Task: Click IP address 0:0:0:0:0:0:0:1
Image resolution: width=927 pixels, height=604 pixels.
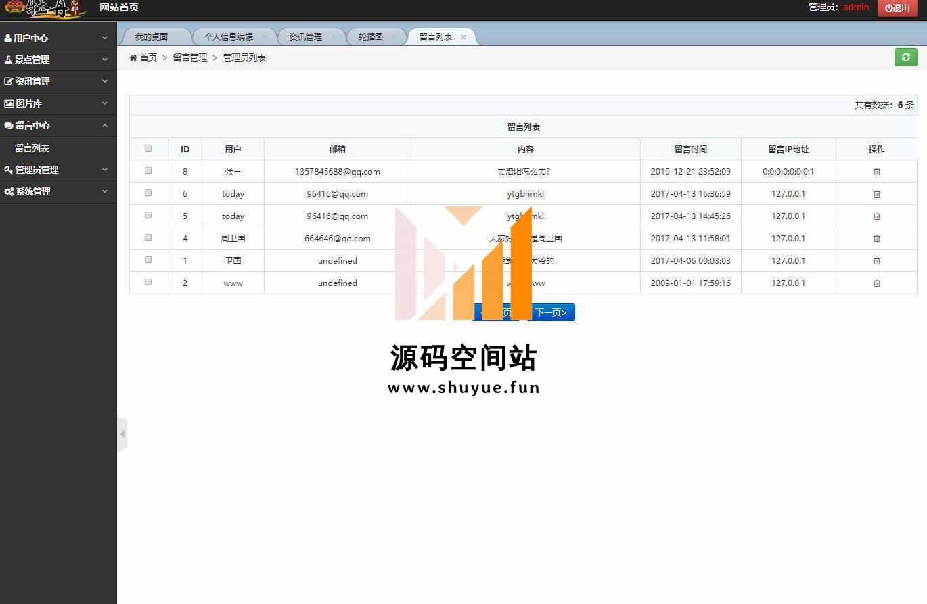Action: pos(788,172)
